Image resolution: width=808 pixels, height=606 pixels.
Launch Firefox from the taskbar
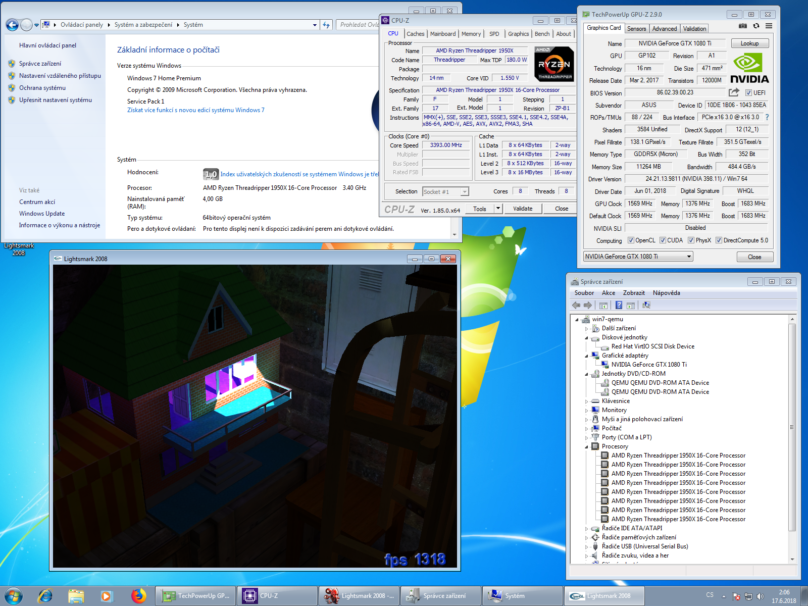tap(138, 596)
